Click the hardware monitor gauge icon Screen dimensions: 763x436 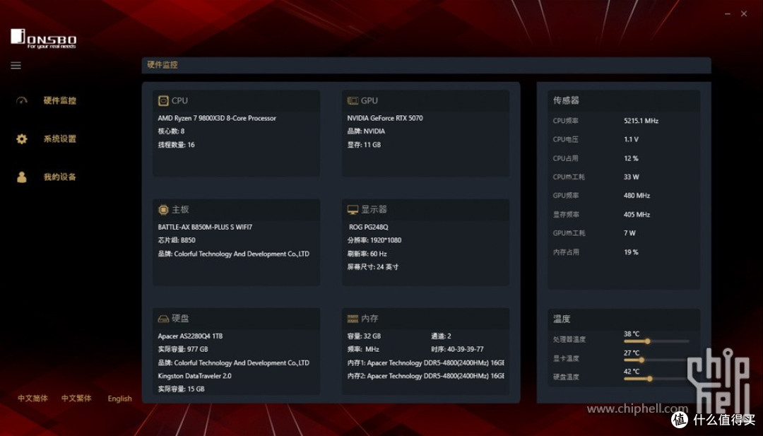coord(22,101)
